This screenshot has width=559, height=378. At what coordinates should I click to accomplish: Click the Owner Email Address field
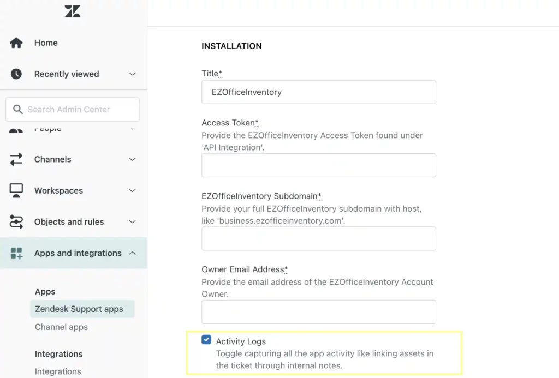(x=318, y=312)
